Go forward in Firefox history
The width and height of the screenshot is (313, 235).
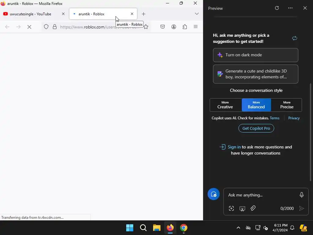tap(18, 27)
